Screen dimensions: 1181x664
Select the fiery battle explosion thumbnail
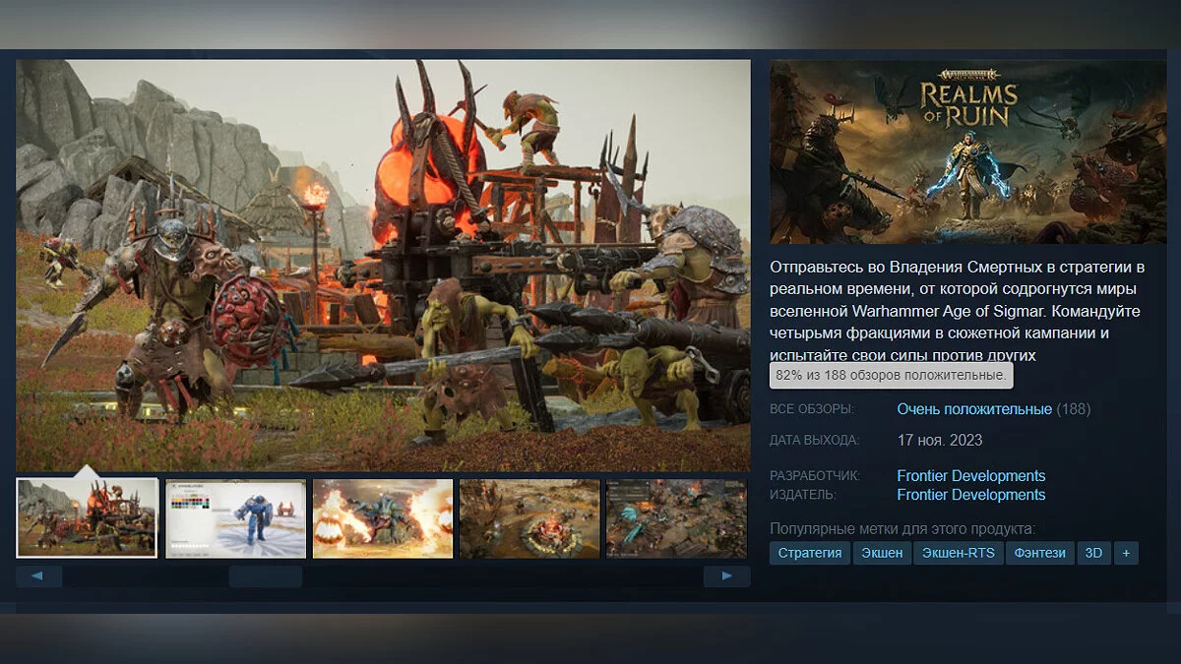coord(383,518)
